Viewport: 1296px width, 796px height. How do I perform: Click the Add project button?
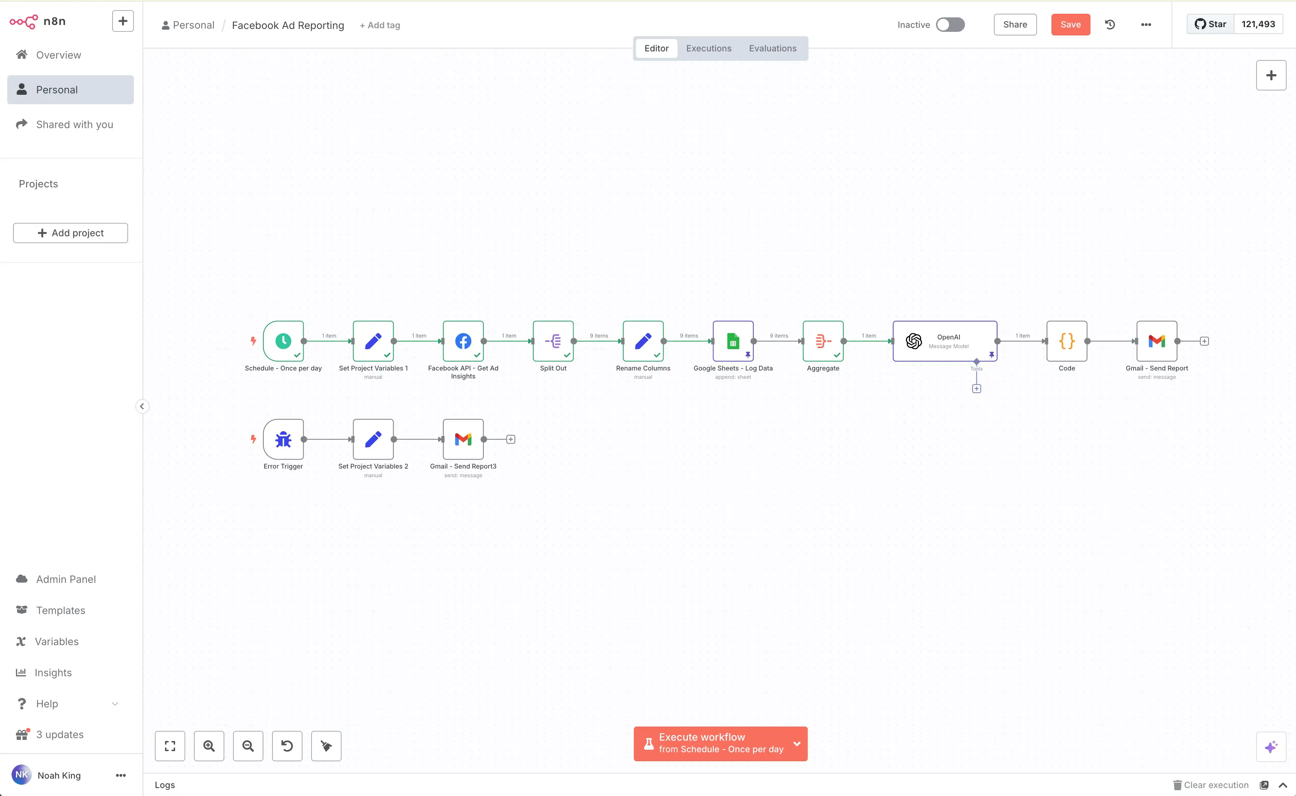[71, 233]
